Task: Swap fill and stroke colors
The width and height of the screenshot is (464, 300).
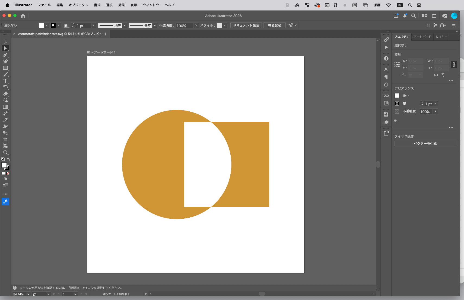Action: click(8, 159)
